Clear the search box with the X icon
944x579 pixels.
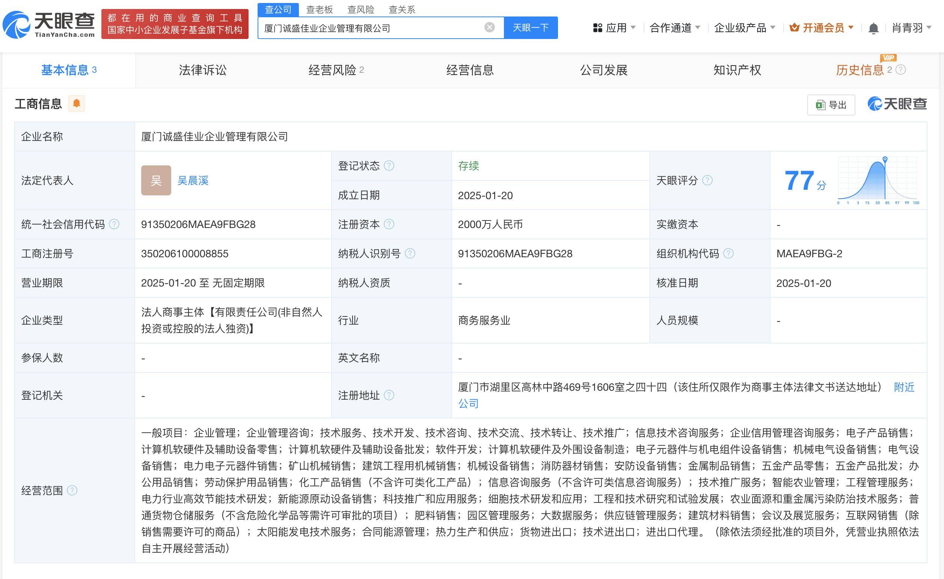pos(489,27)
